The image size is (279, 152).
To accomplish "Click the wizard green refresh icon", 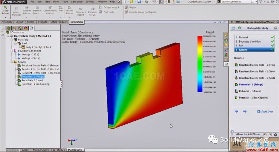I will [x=239, y=28].
